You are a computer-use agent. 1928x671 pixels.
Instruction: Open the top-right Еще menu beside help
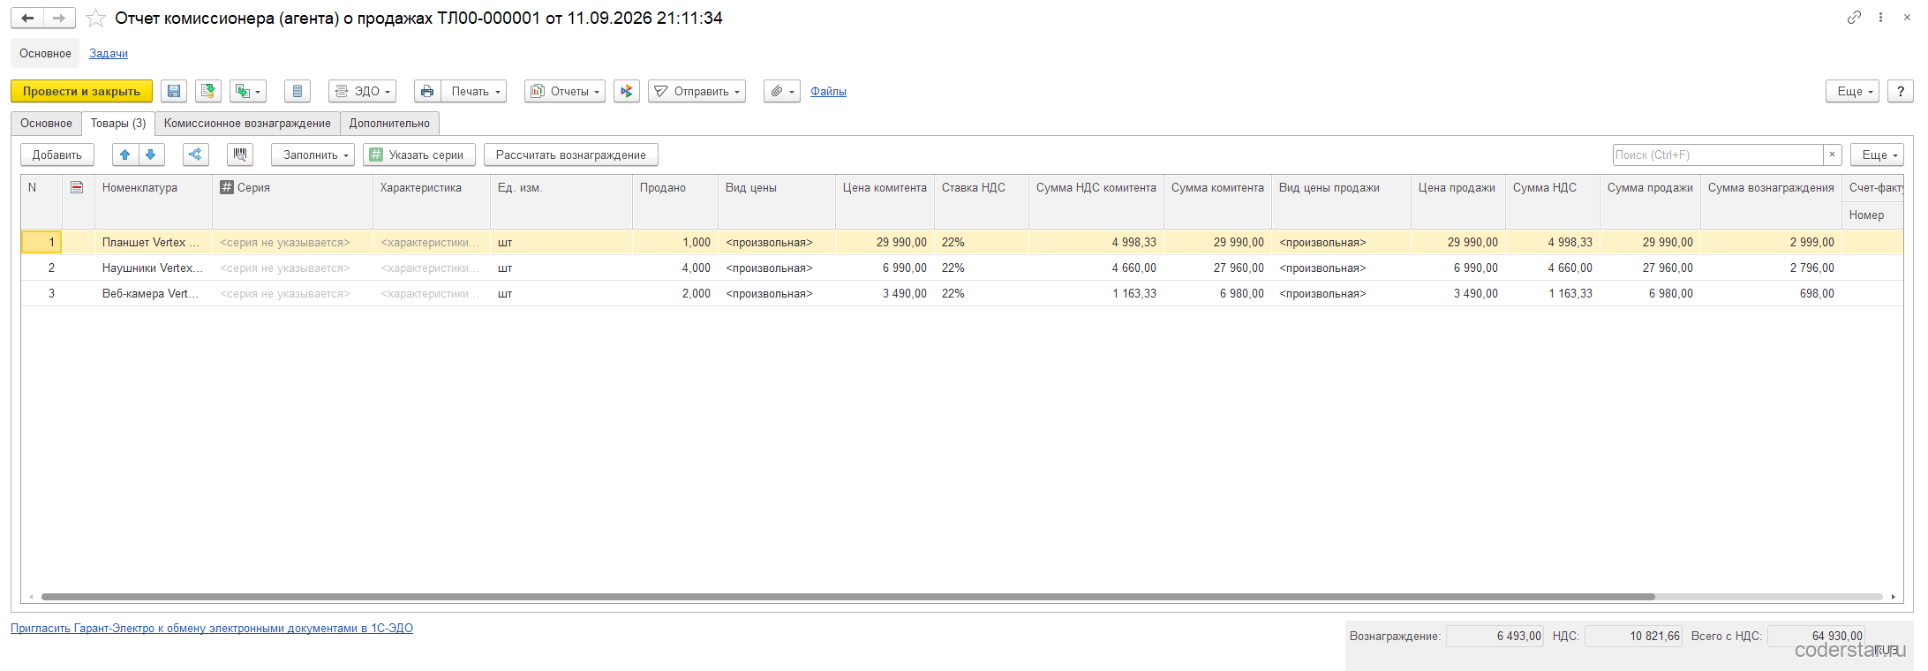point(1852,91)
